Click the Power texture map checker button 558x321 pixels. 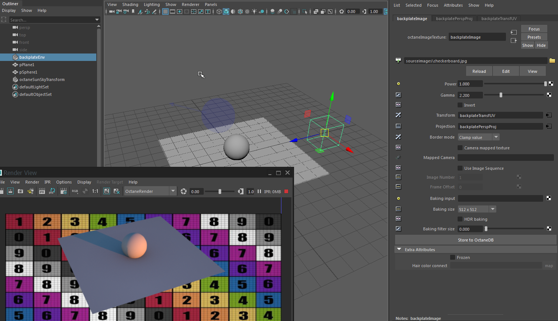551,84
